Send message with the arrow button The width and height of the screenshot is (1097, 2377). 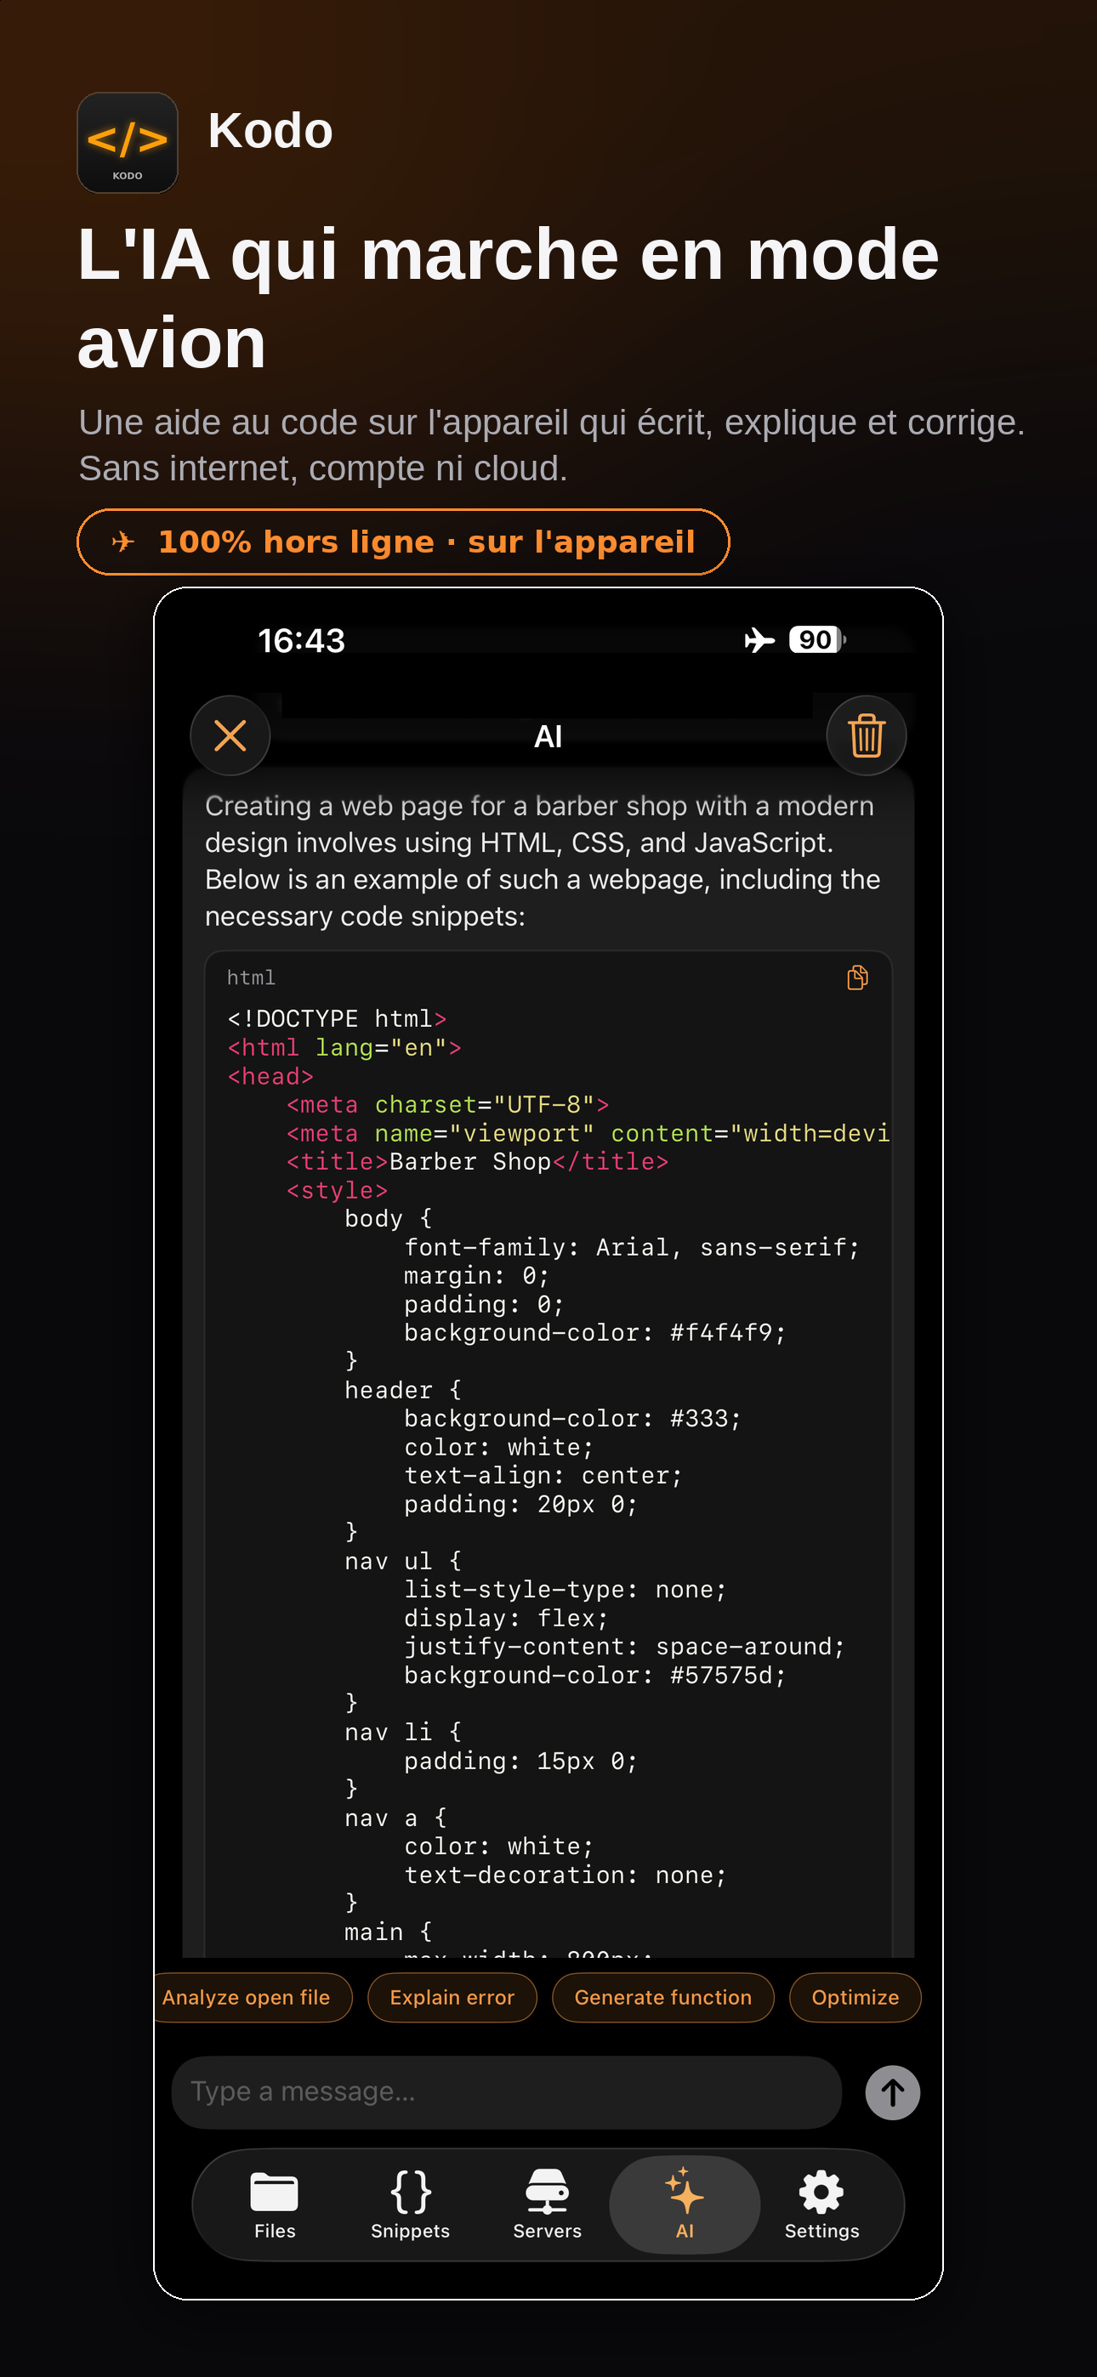892,2092
